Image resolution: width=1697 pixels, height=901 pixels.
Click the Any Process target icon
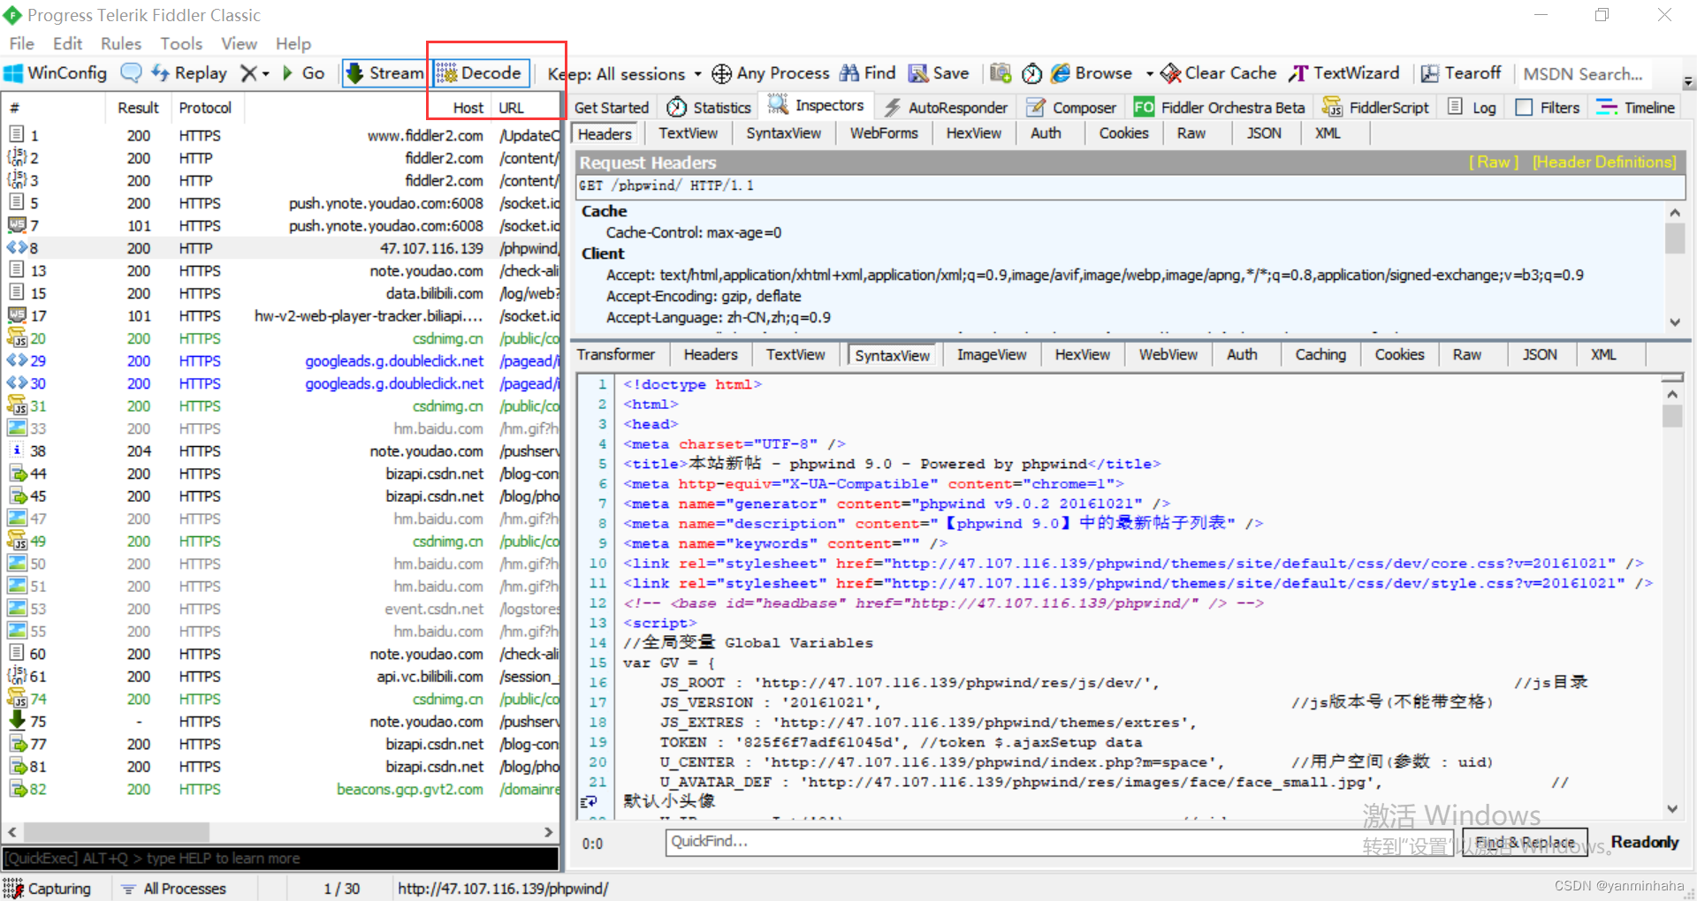(721, 73)
